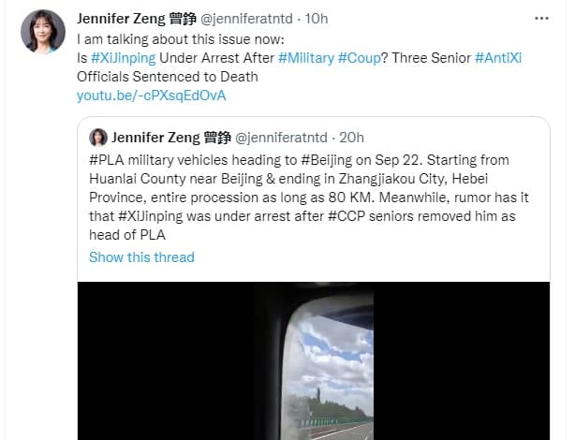
Task: Click the small avatar in the quoted tweet
Action: [98, 138]
